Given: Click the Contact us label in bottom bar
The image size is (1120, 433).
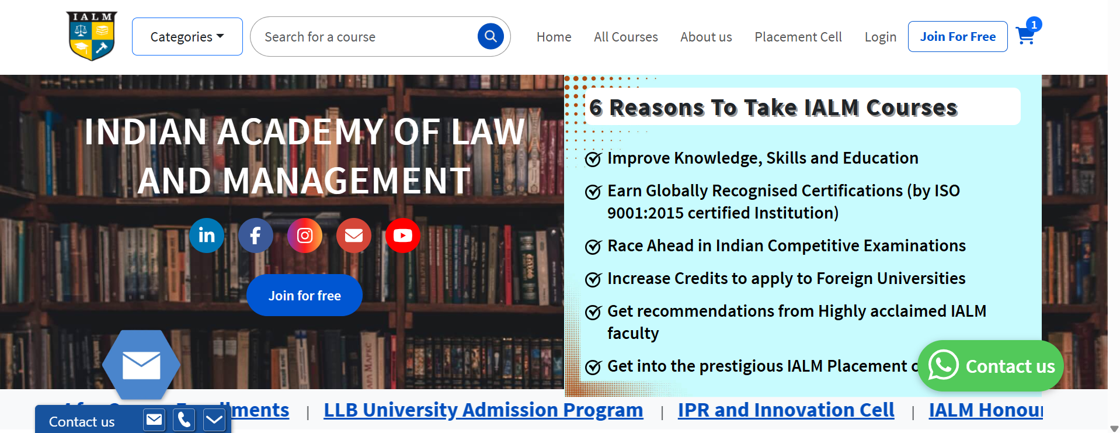Looking at the screenshot, I should pyautogui.click(x=82, y=422).
